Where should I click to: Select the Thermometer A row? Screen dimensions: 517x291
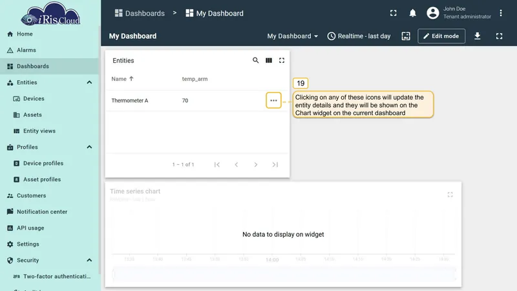point(197,101)
